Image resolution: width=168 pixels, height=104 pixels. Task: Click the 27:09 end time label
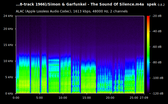(x=144, y=98)
